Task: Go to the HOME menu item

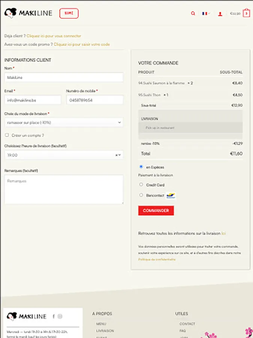Action: pos(69,13)
